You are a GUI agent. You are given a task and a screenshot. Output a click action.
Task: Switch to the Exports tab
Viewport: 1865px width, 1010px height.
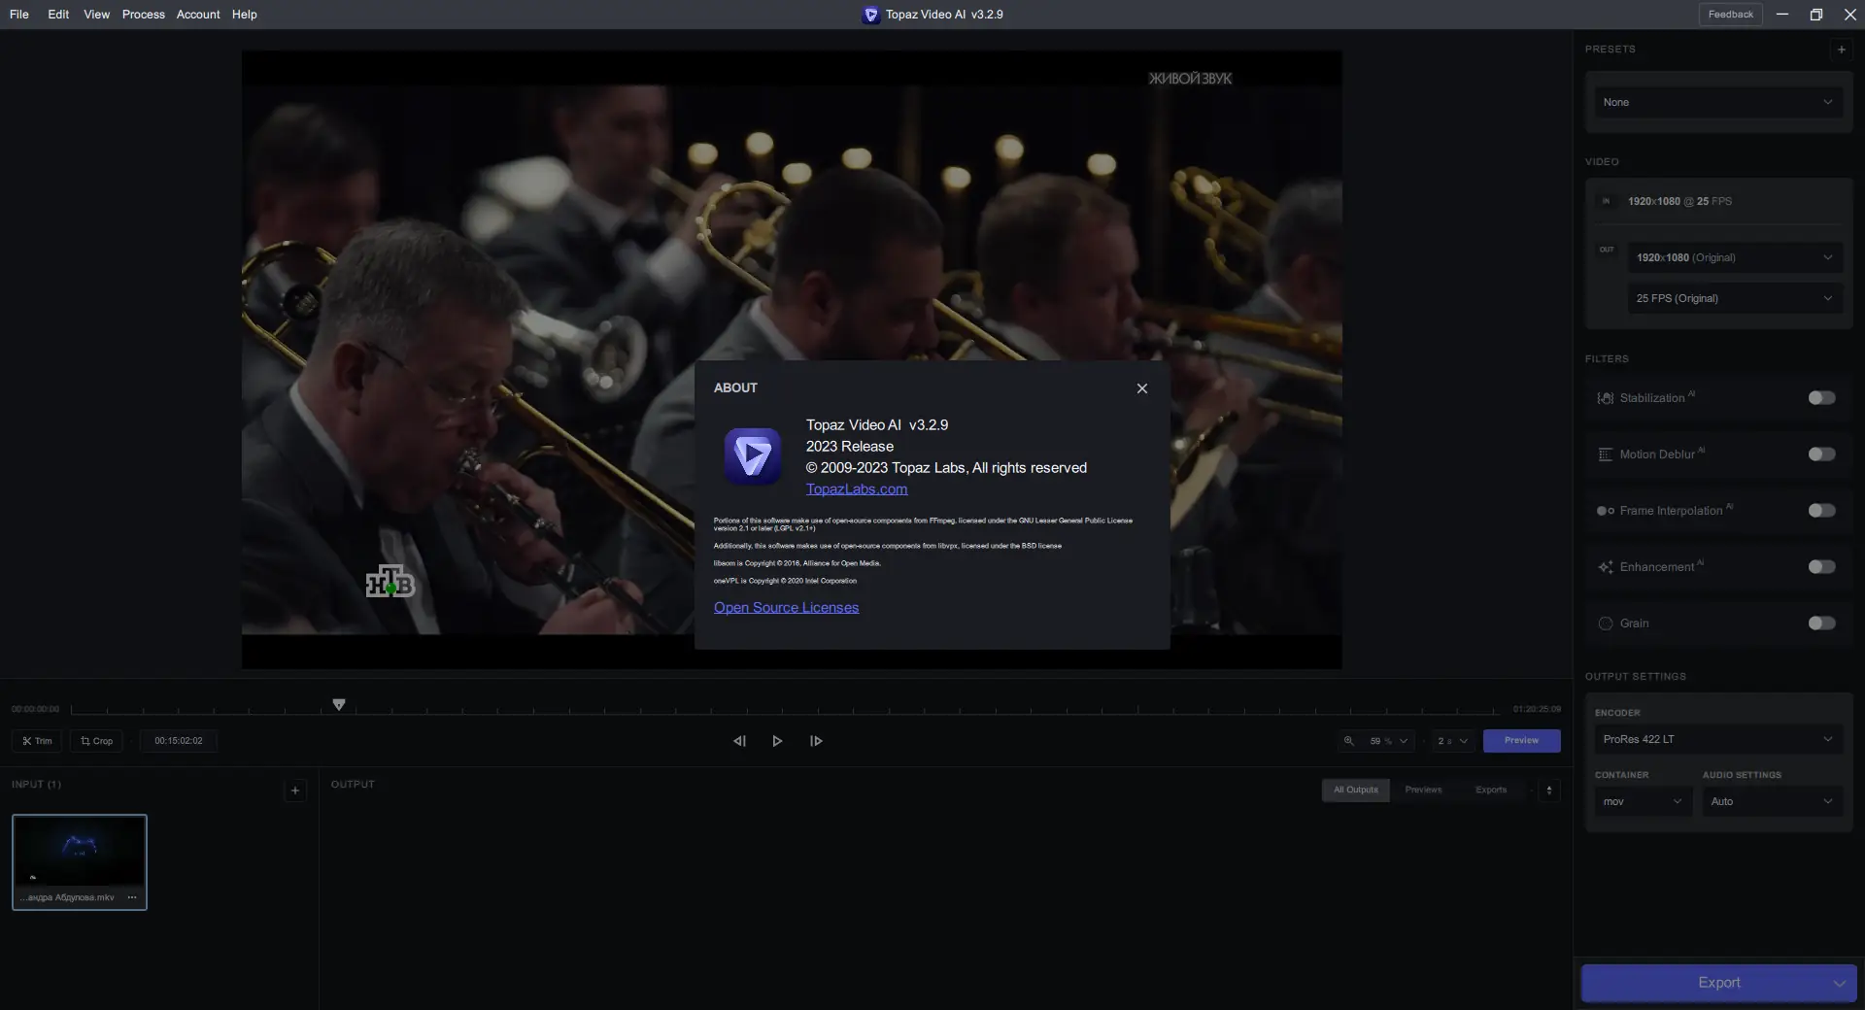click(1491, 791)
